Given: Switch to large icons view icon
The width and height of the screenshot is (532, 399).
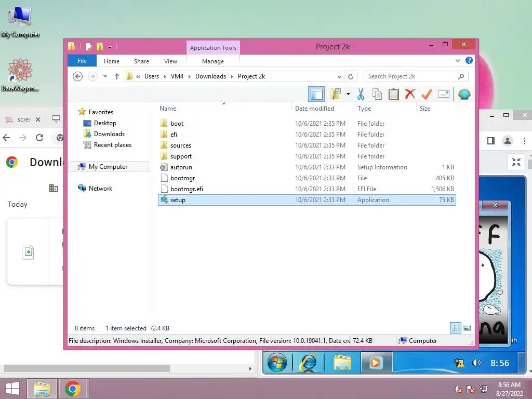Looking at the screenshot, I should [467, 328].
